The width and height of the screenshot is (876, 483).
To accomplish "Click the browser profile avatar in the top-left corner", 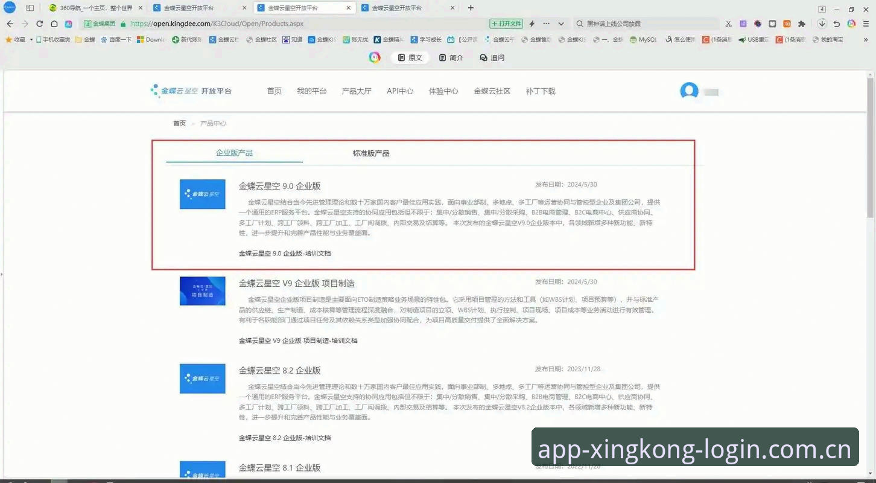I will (10, 8).
